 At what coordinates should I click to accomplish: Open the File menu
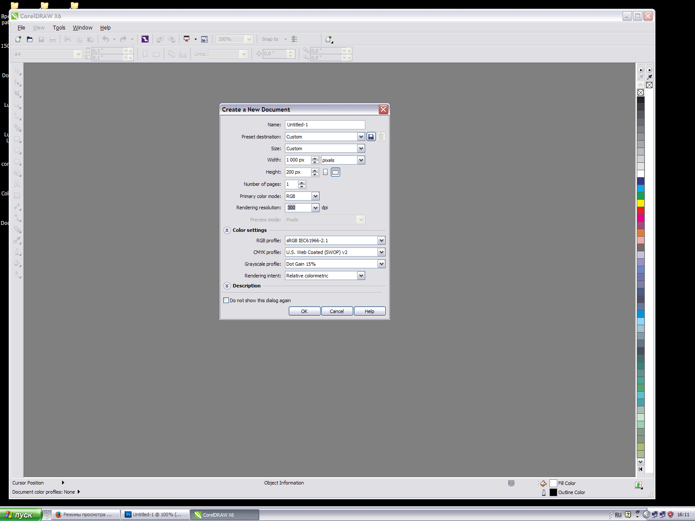(x=21, y=27)
